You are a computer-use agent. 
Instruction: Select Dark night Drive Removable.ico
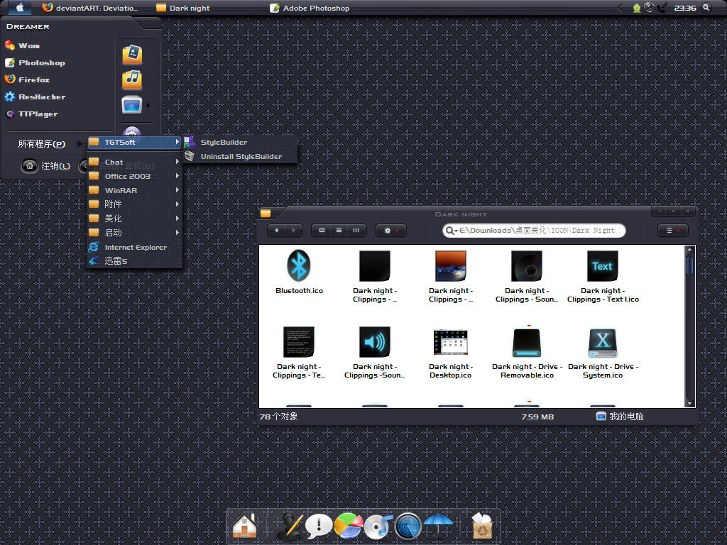pyautogui.click(x=527, y=353)
